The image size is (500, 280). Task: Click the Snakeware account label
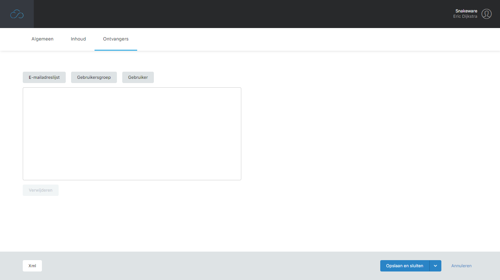point(466,11)
